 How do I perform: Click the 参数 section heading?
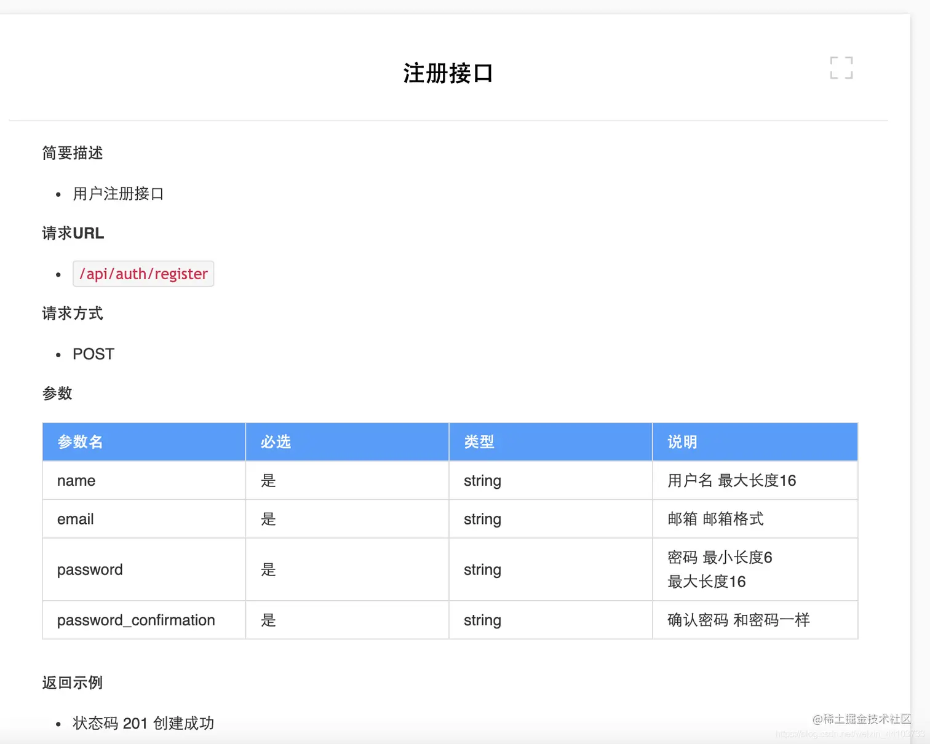(57, 394)
